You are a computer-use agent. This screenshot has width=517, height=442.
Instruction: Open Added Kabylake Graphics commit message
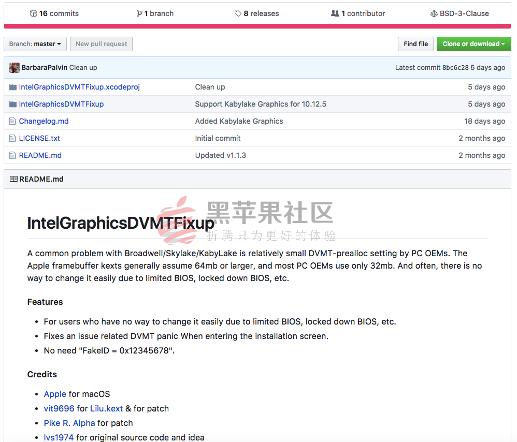(239, 121)
